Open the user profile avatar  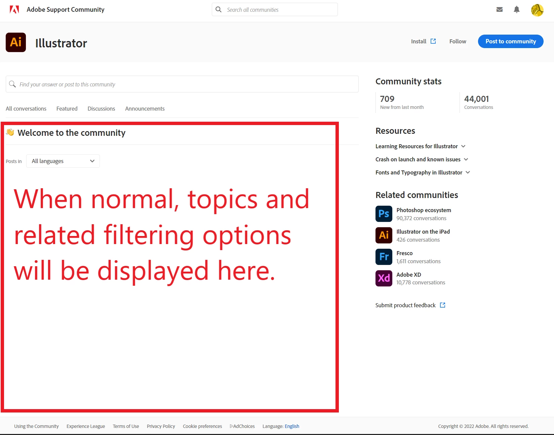[537, 10]
